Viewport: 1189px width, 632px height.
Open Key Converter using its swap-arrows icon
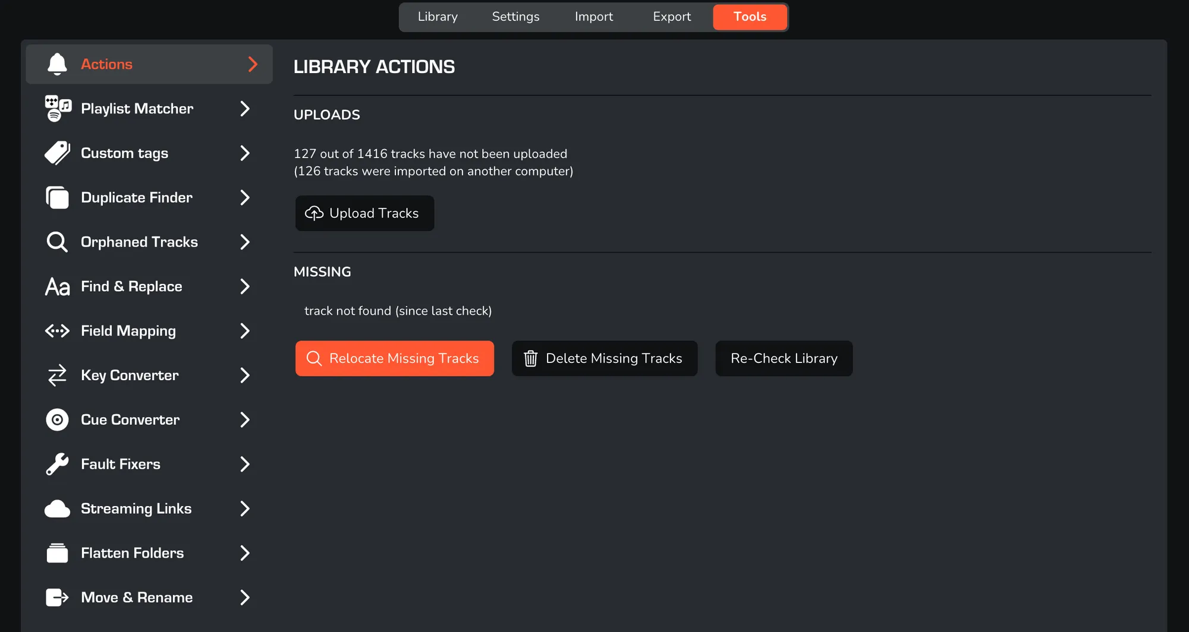(x=57, y=375)
